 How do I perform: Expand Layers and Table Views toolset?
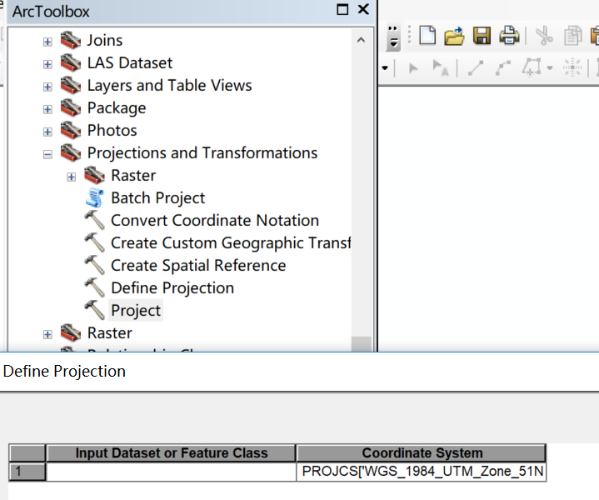pos(47,87)
